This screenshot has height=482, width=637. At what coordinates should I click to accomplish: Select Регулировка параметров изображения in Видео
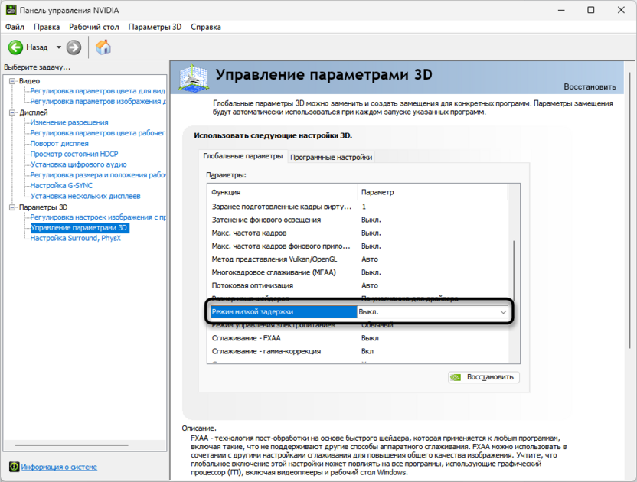pyautogui.click(x=98, y=101)
